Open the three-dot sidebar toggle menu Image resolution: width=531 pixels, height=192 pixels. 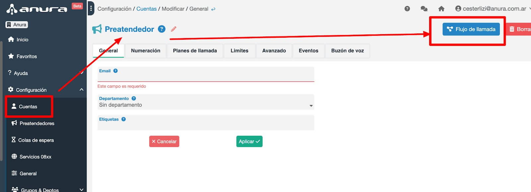[x=91, y=9]
